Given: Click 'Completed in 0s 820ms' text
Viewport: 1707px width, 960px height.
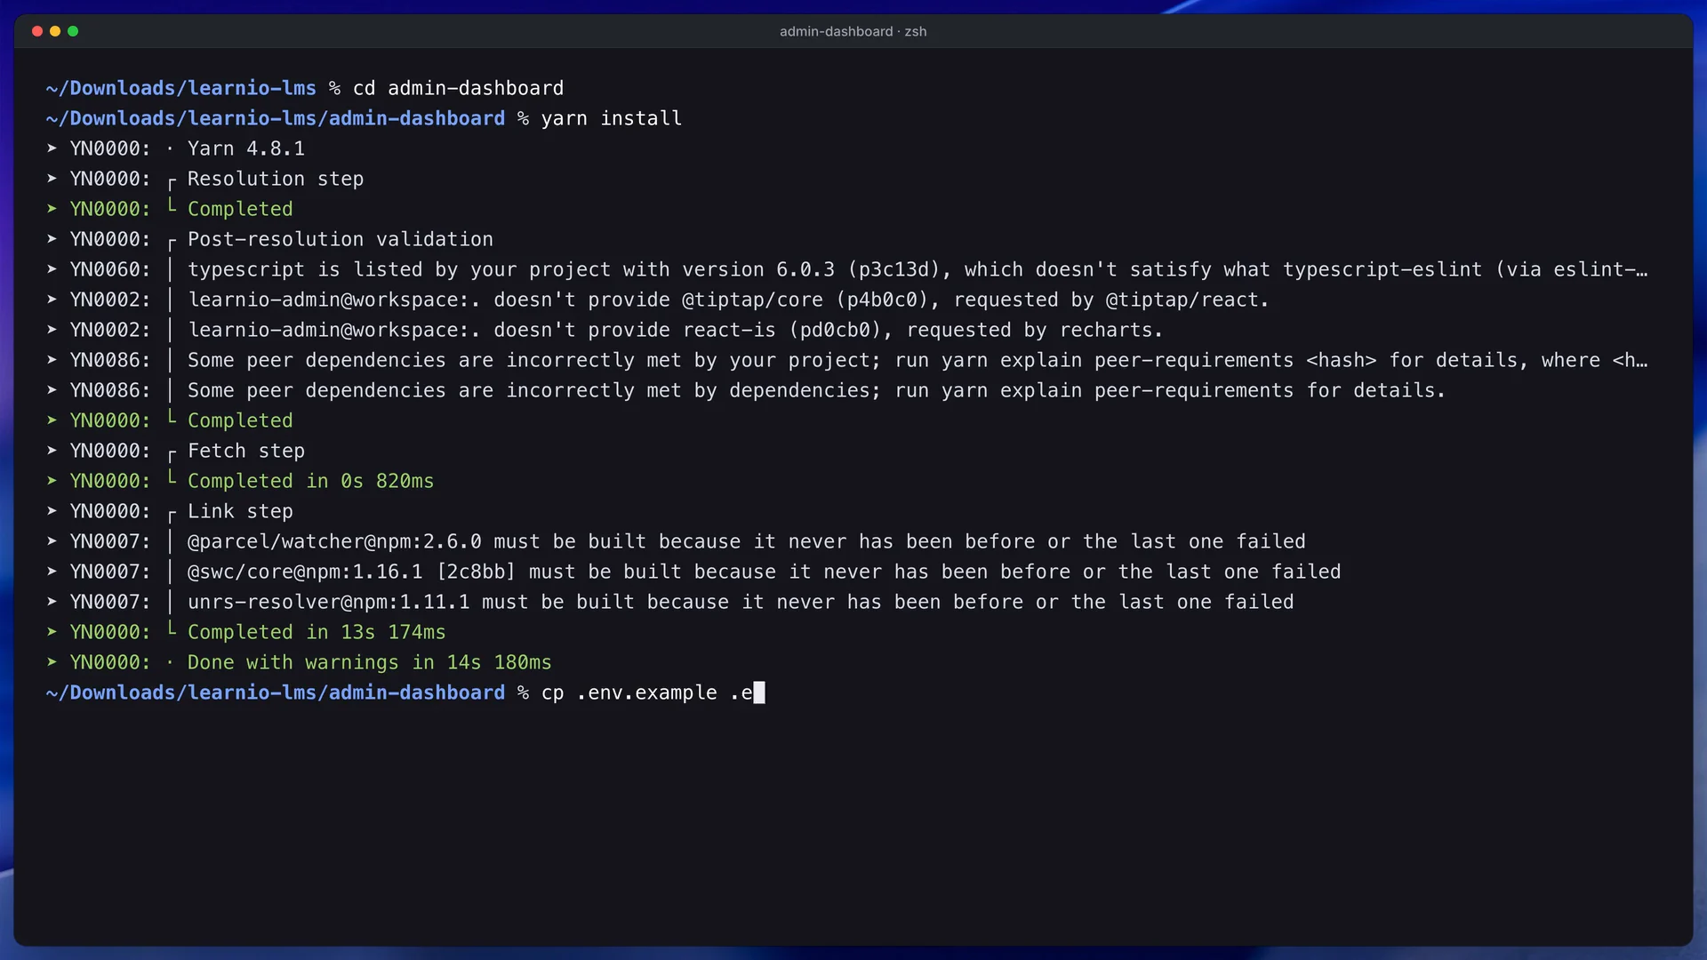Looking at the screenshot, I should tap(310, 481).
